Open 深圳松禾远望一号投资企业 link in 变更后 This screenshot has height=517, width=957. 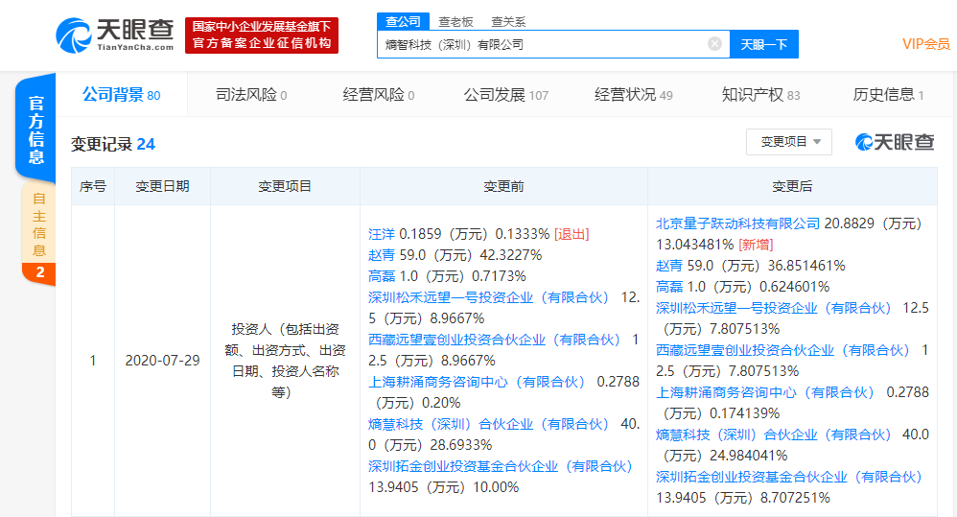pos(774,308)
